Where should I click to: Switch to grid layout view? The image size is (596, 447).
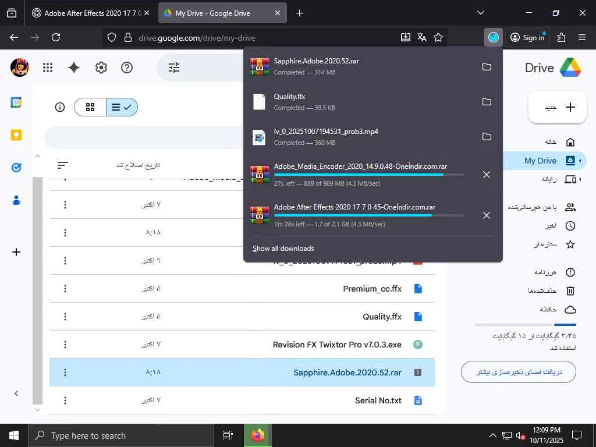coord(90,107)
